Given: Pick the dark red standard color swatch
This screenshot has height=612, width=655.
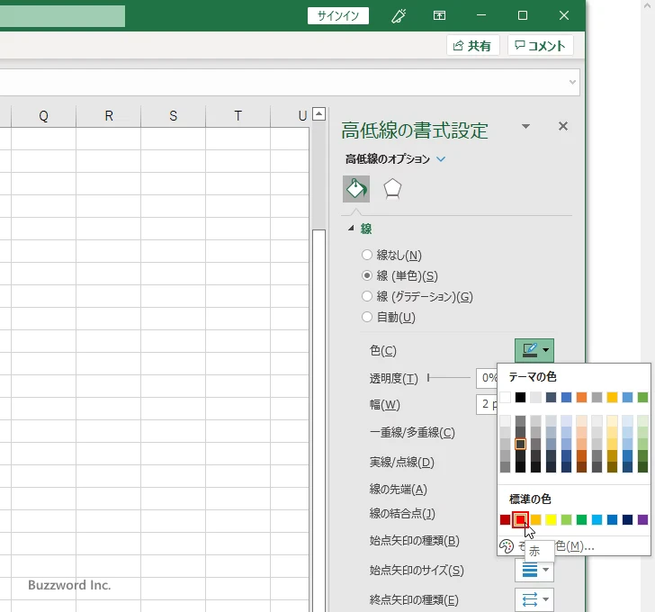Looking at the screenshot, I should pyautogui.click(x=505, y=519).
